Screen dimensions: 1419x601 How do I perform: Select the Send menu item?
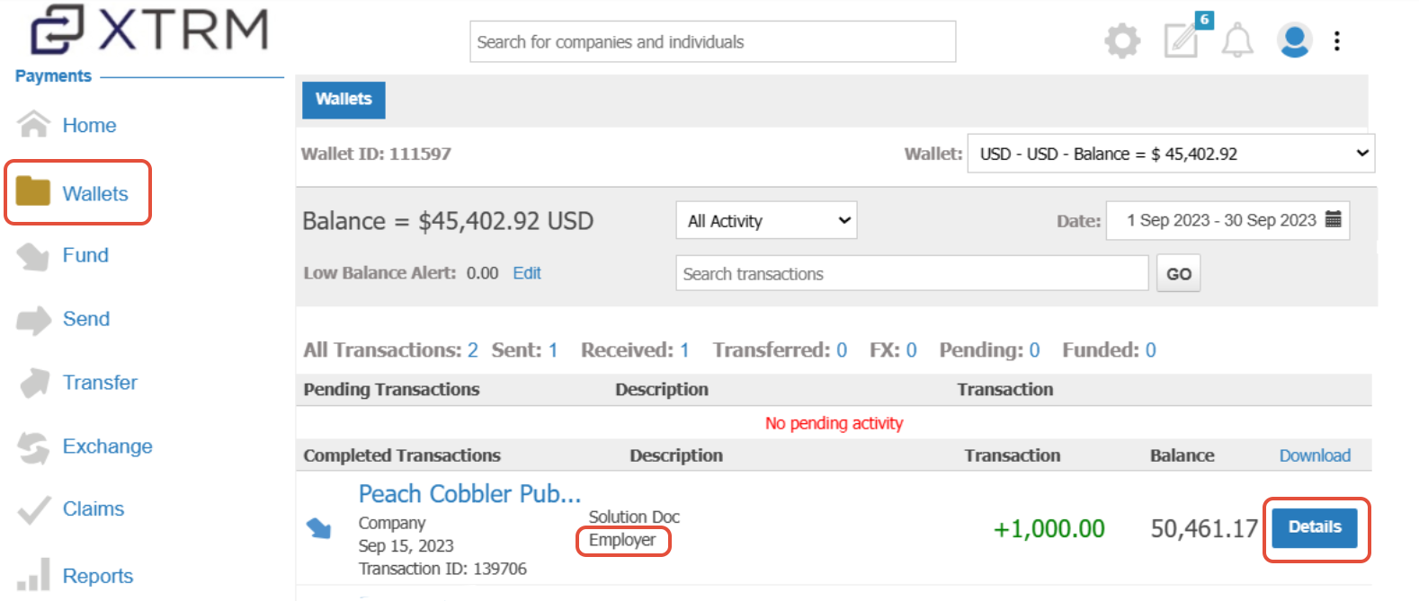86,319
